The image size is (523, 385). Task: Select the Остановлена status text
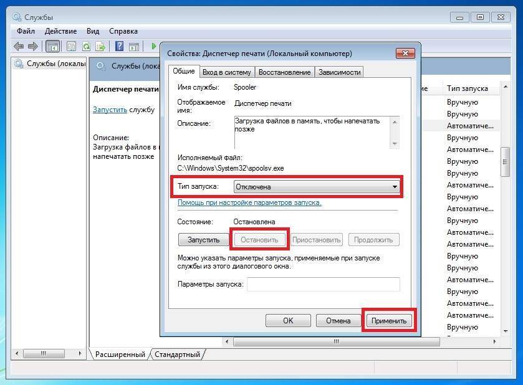[x=254, y=222]
